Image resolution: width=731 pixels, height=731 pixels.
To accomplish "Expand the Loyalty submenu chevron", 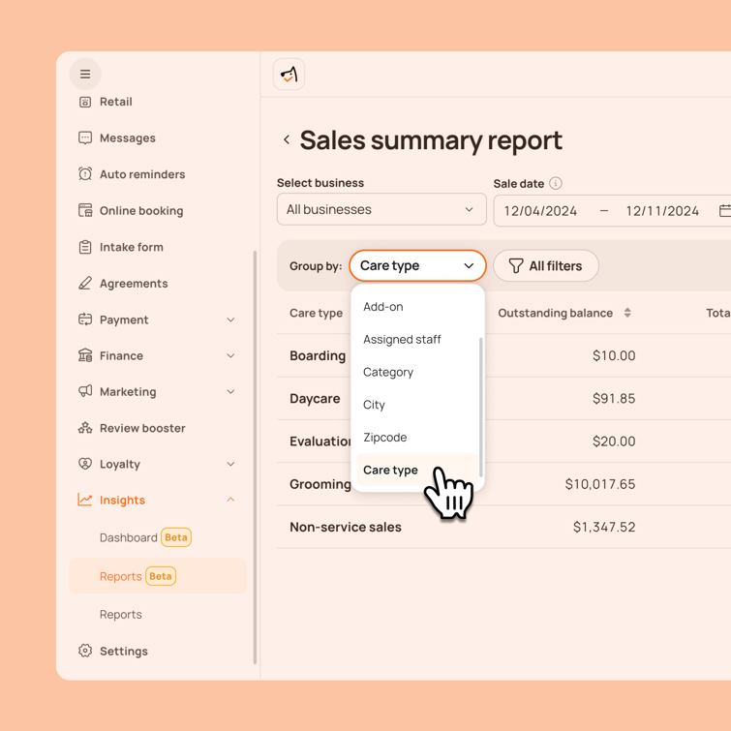I will (230, 464).
